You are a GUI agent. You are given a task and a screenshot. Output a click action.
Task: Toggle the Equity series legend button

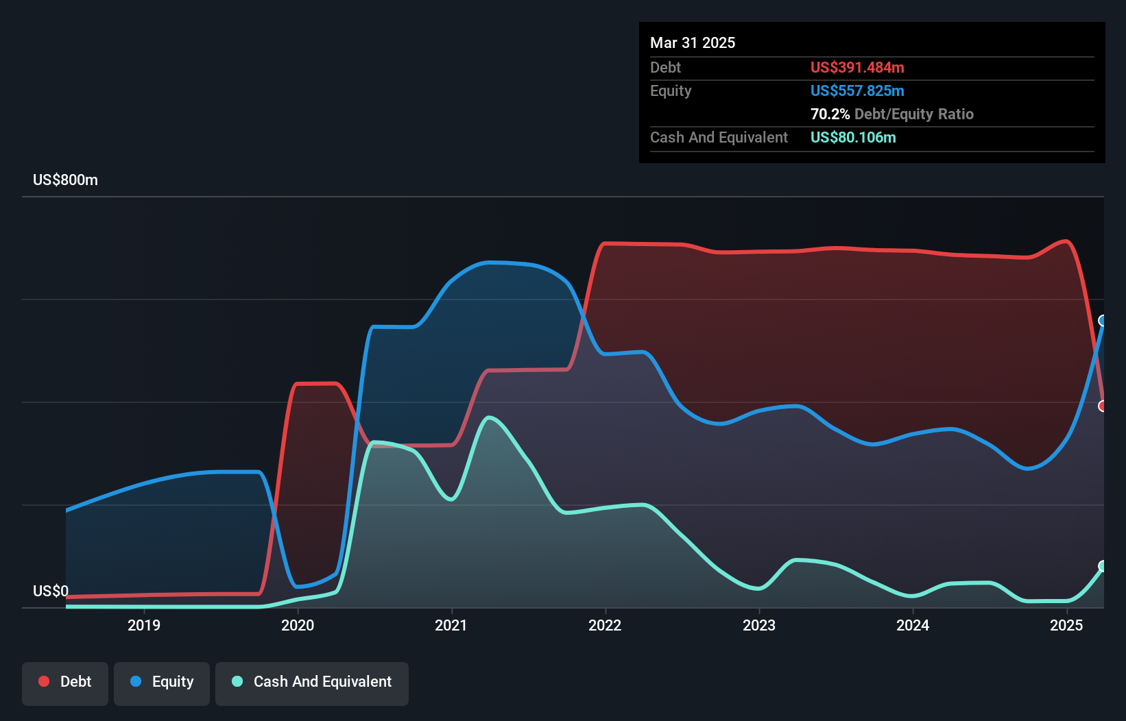(162, 683)
